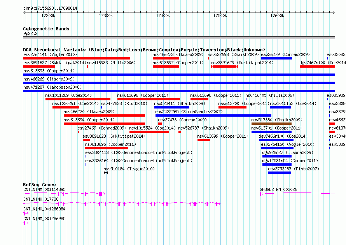This screenshot has width=346, height=245.
Task: Click the 9p22.2 band label
Action: [x=30, y=33]
